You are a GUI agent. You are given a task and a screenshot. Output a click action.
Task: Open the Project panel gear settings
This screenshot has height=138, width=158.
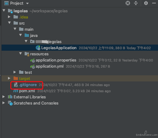(146, 3)
